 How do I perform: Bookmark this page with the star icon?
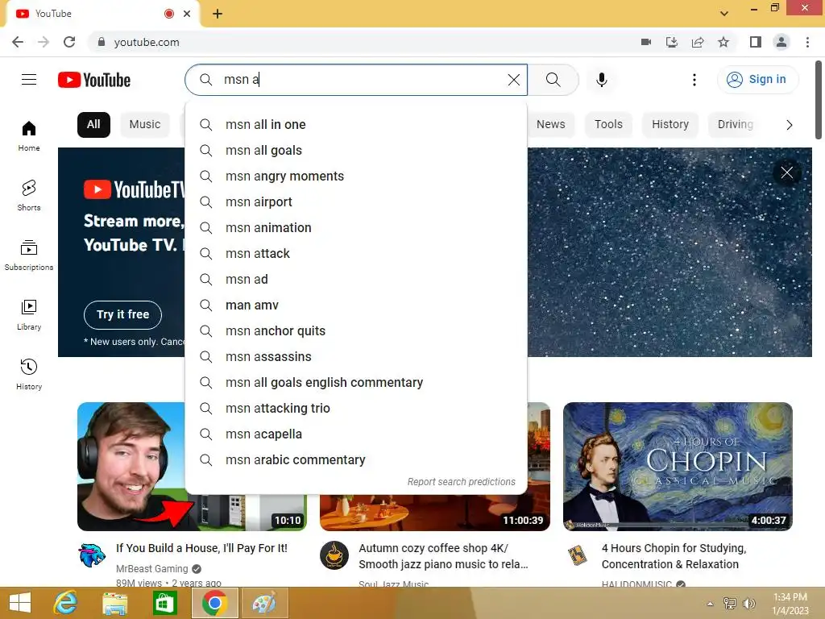click(723, 42)
